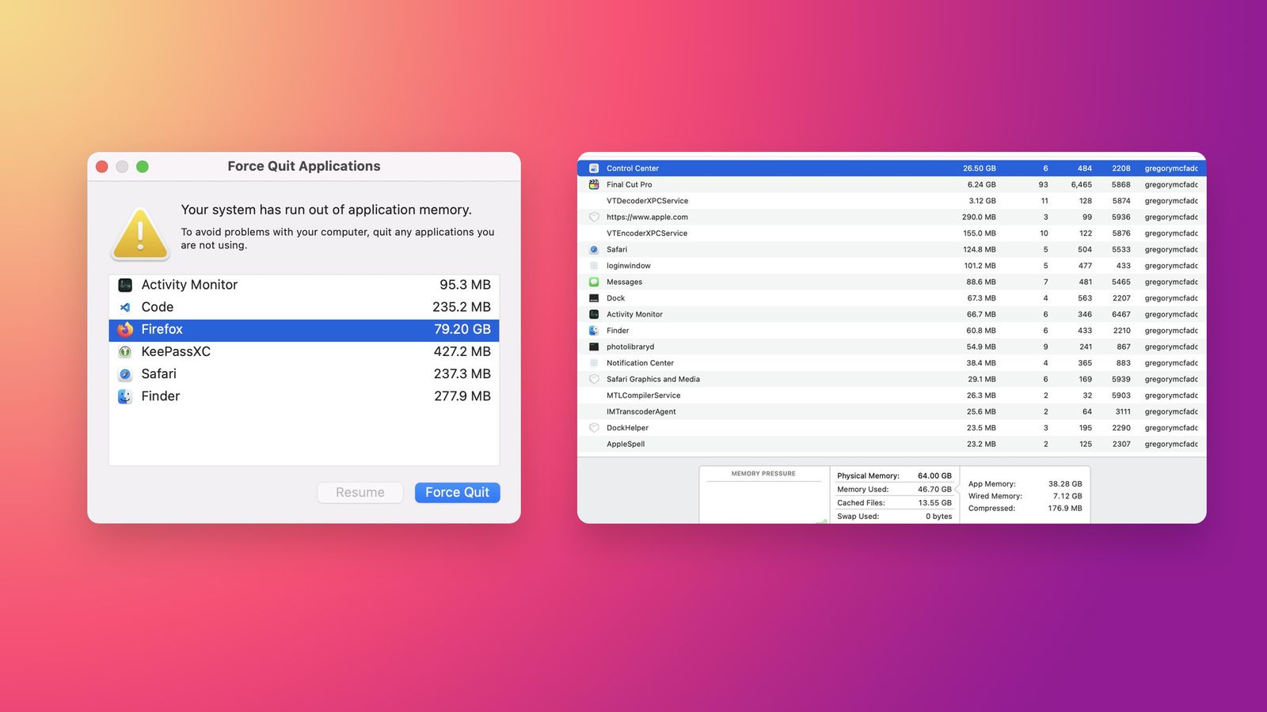
Task: Click the grey minimize button of Force Quit window
Action: point(122,166)
